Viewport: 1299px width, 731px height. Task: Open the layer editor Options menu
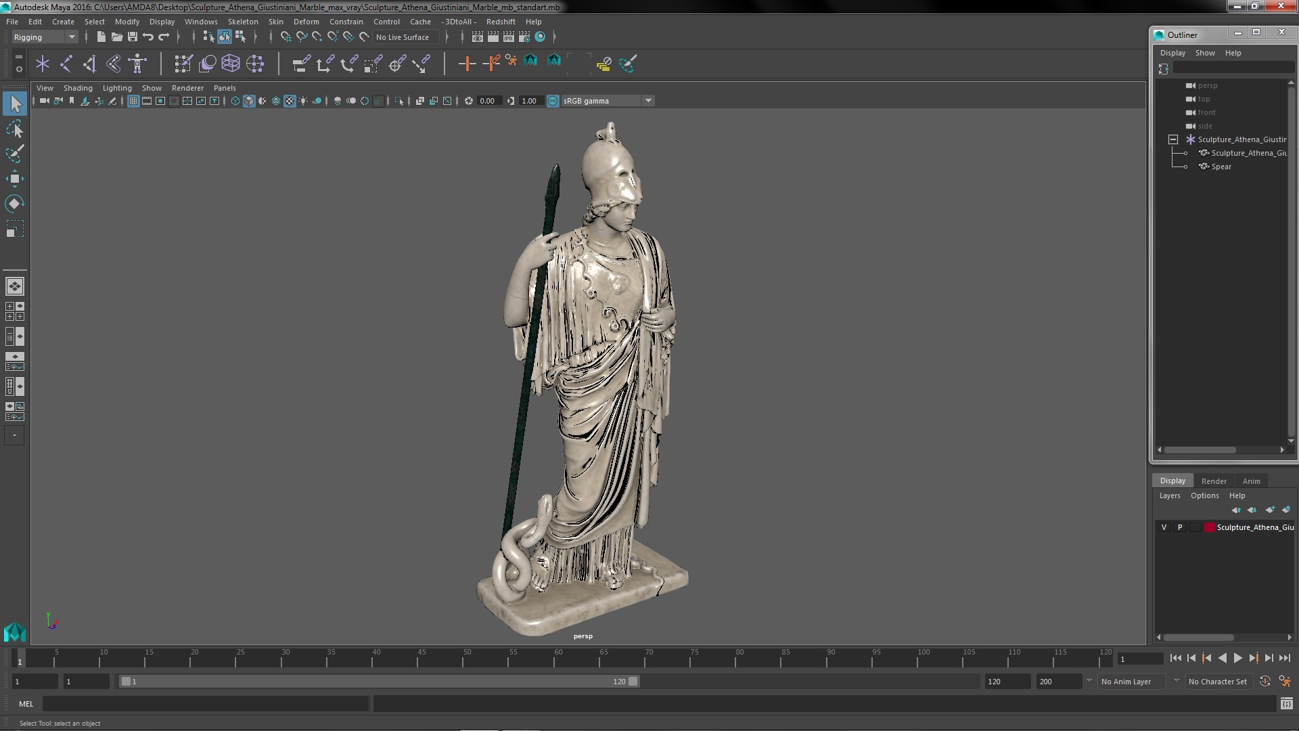pyautogui.click(x=1204, y=495)
